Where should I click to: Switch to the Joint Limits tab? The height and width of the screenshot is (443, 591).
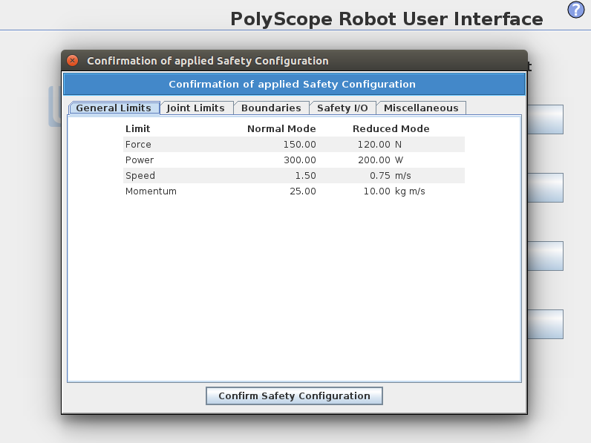point(196,108)
